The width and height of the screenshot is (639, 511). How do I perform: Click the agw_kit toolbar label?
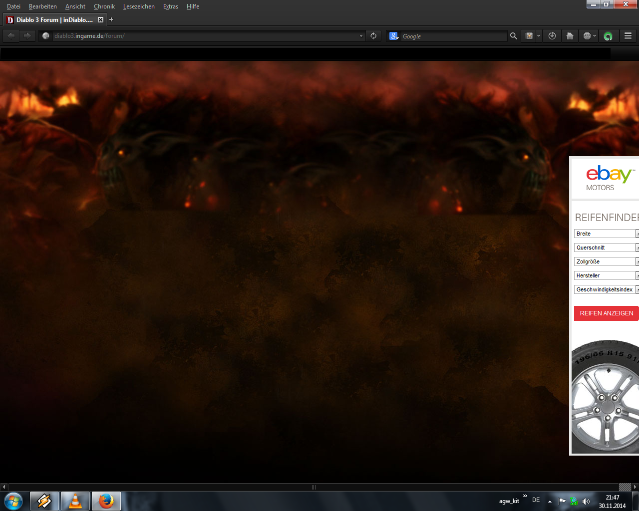(509, 501)
